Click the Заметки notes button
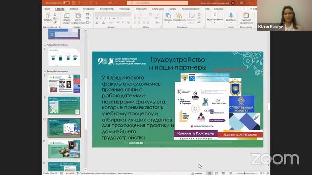Viewport: 312px width, 175px height. [x=197, y=173]
